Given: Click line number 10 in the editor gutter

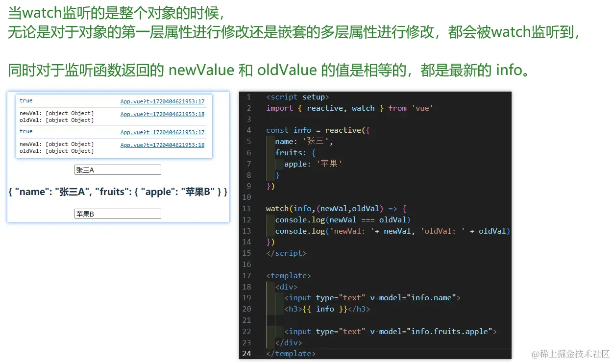Looking at the screenshot, I should click(x=246, y=197).
